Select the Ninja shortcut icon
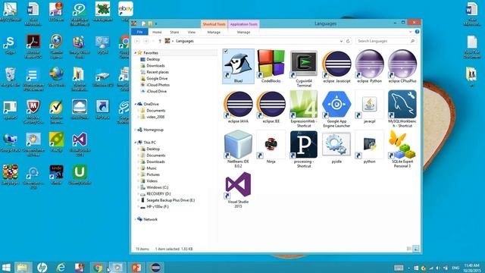Image resolution: width=485 pixels, height=273 pixels. point(271,147)
